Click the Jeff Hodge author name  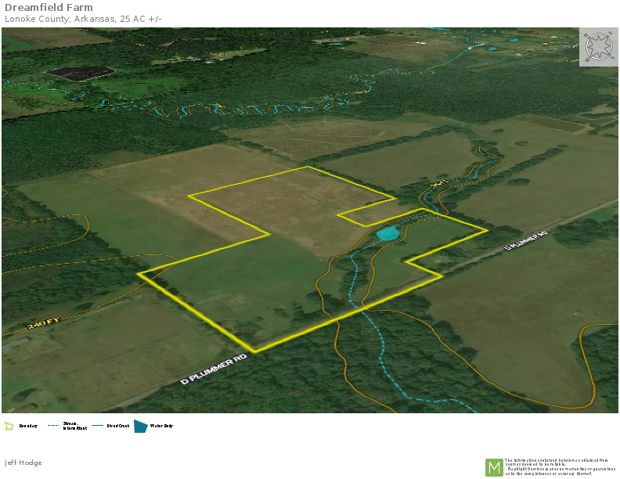[23, 463]
